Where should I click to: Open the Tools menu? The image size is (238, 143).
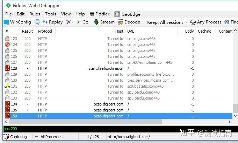tap(51, 14)
